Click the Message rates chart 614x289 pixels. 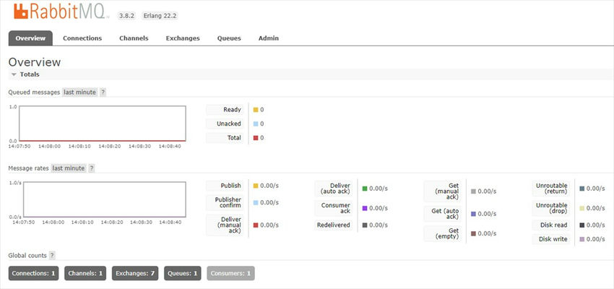[105, 199]
